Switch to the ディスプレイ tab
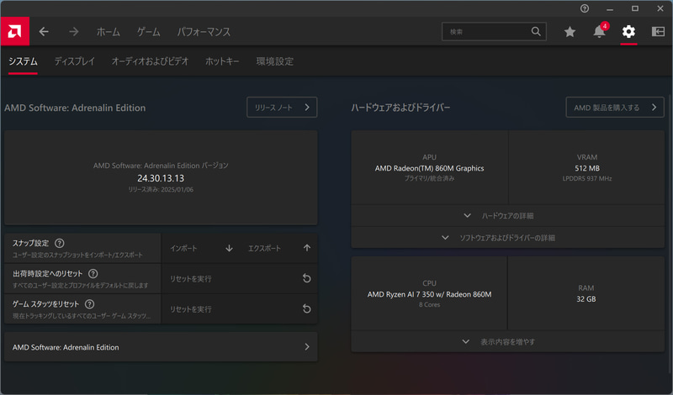The image size is (673, 395). pos(74,61)
